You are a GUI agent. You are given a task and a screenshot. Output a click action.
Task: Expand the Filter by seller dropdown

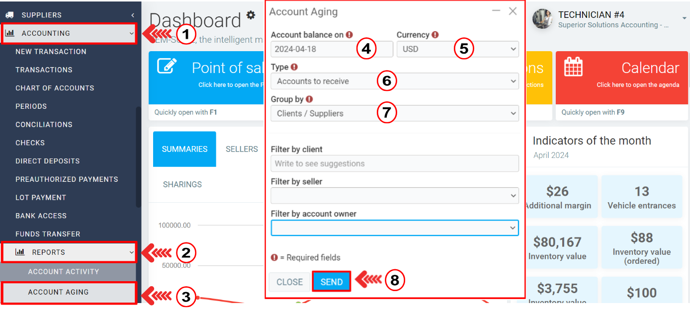tap(395, 196)
